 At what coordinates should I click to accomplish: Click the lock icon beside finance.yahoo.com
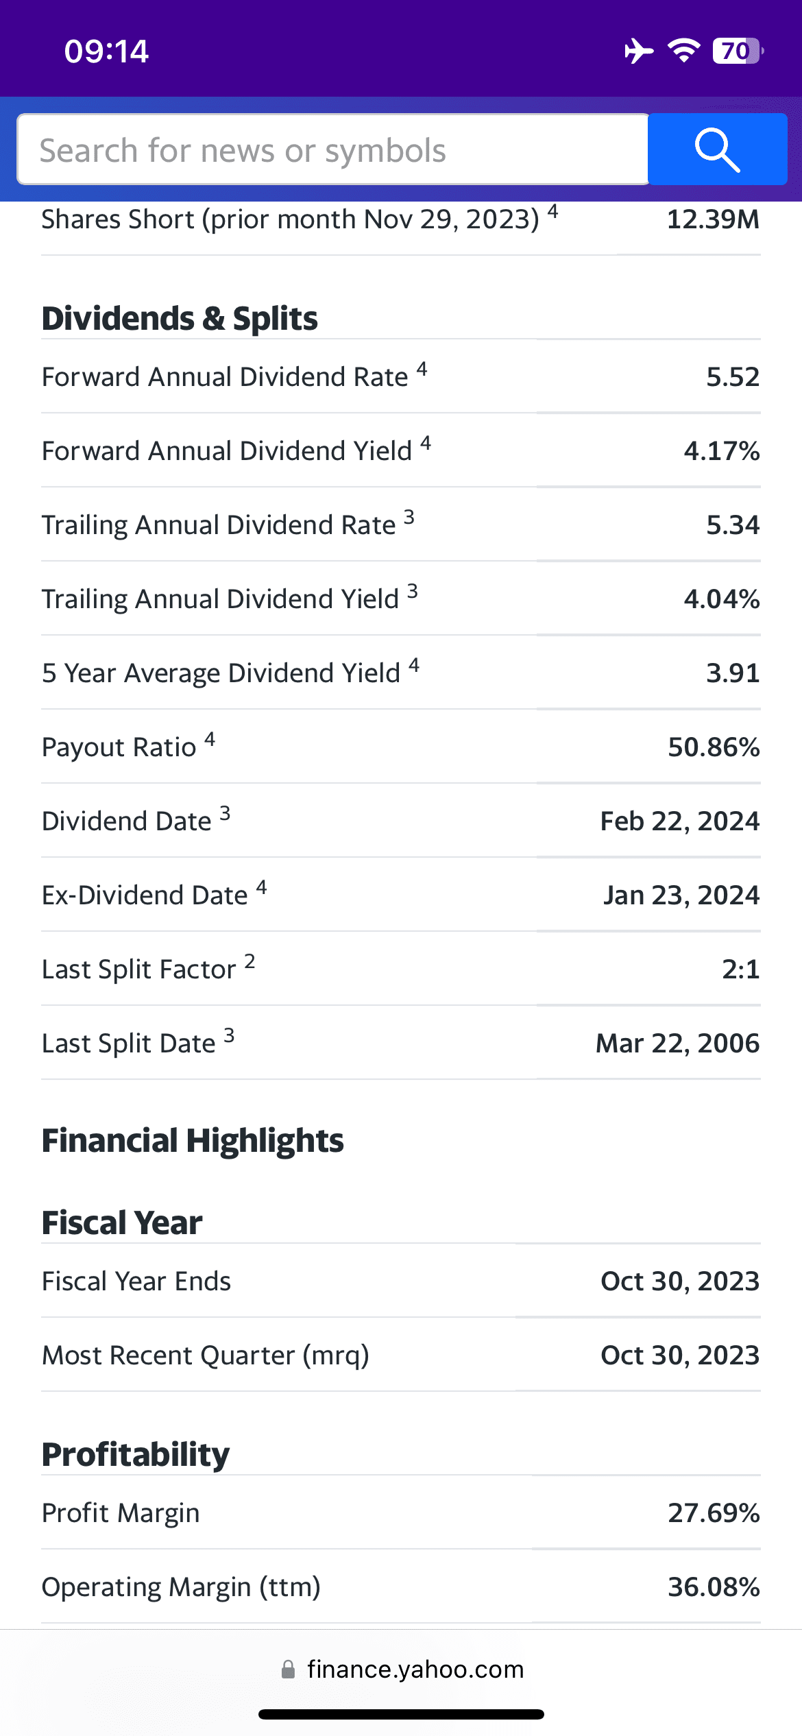[289, 1669]
